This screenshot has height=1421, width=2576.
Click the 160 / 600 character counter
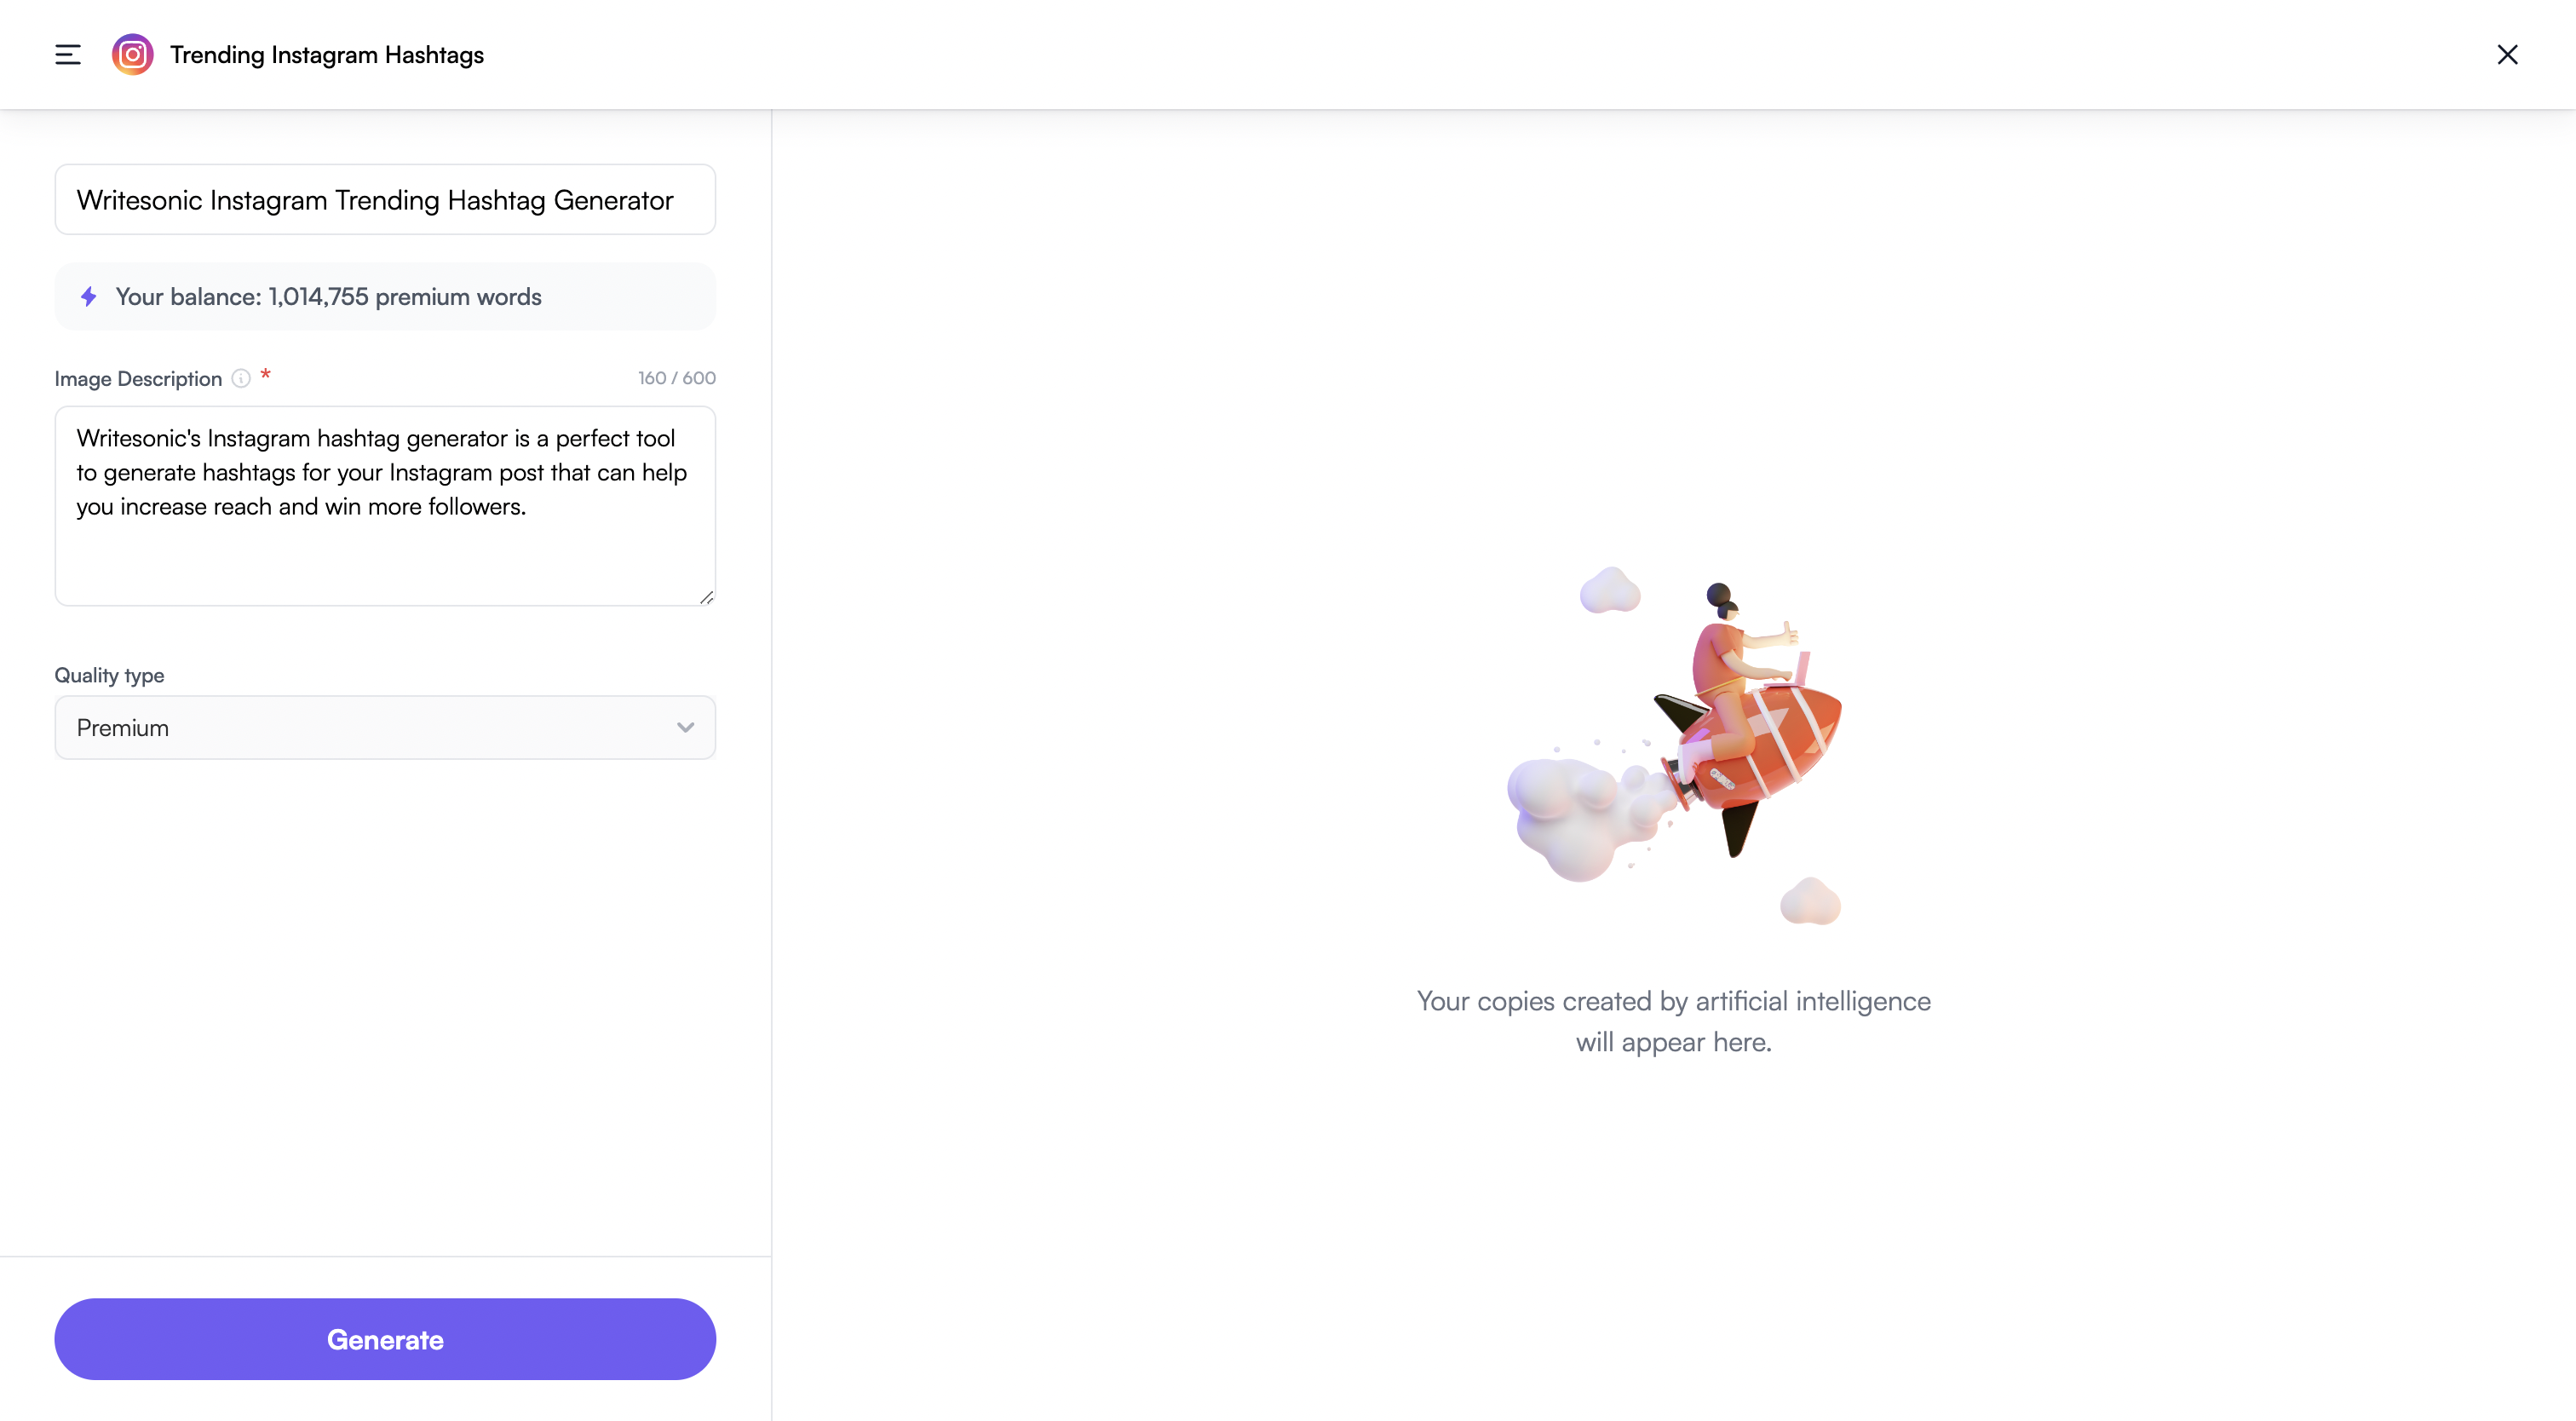[x=677, y=378]
